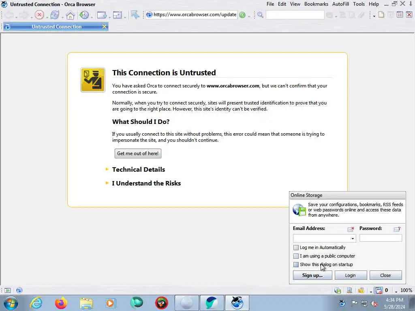Click the grid tiles window icon
Image resolution: width=415 pixels, height=311 pixels.
click(400, 15)
